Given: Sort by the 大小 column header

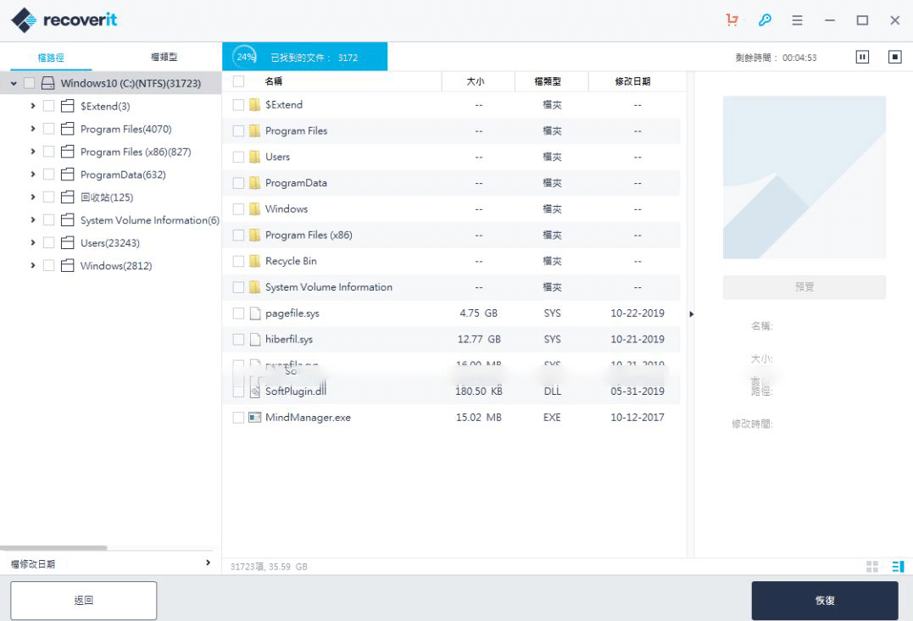Looking at the screenshot, I should point(475,81).
